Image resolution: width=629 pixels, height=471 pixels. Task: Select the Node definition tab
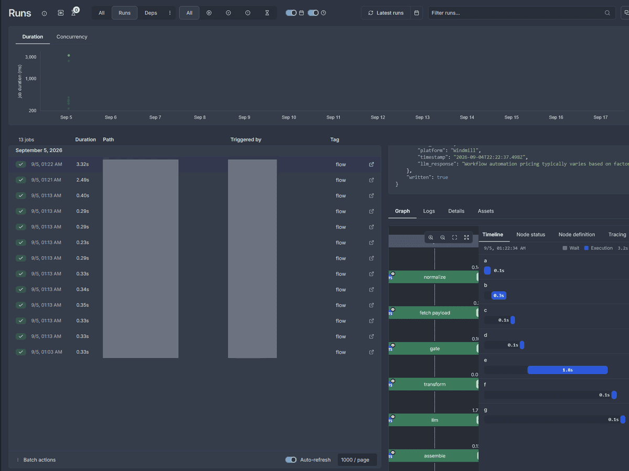pyautogui.click(x=577, y=235)
